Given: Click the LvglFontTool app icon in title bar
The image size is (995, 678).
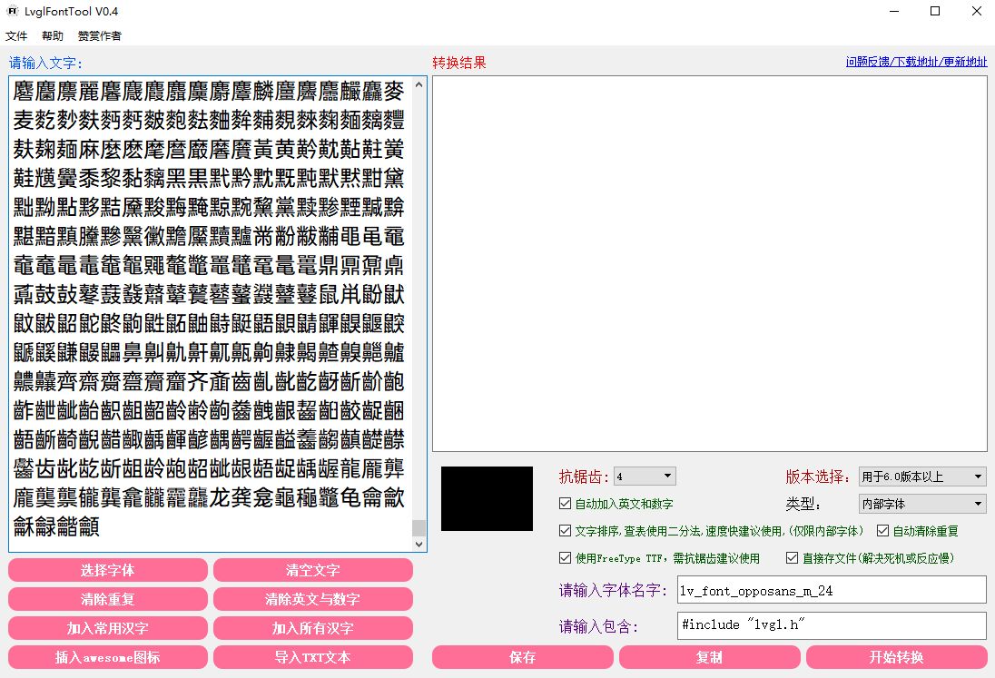Looking at the screenshot, I should [x=12, y=12].
